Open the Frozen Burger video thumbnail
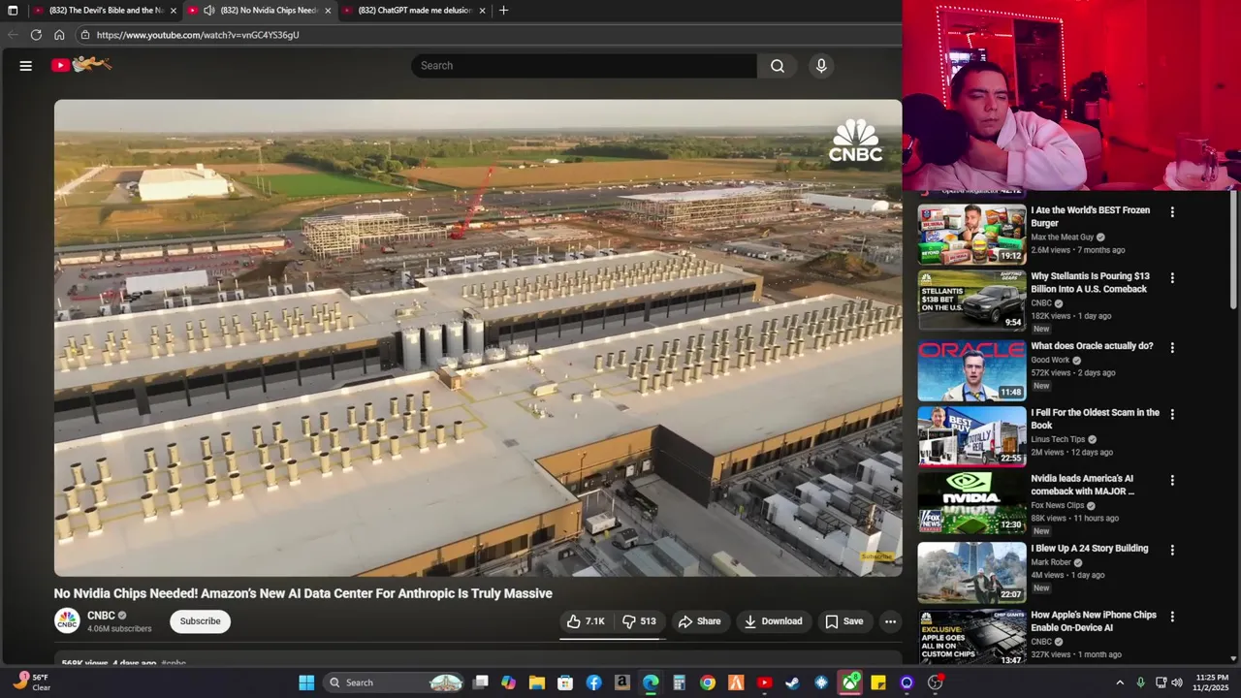This screenshot has width=1241, height=698. (971, 234)
